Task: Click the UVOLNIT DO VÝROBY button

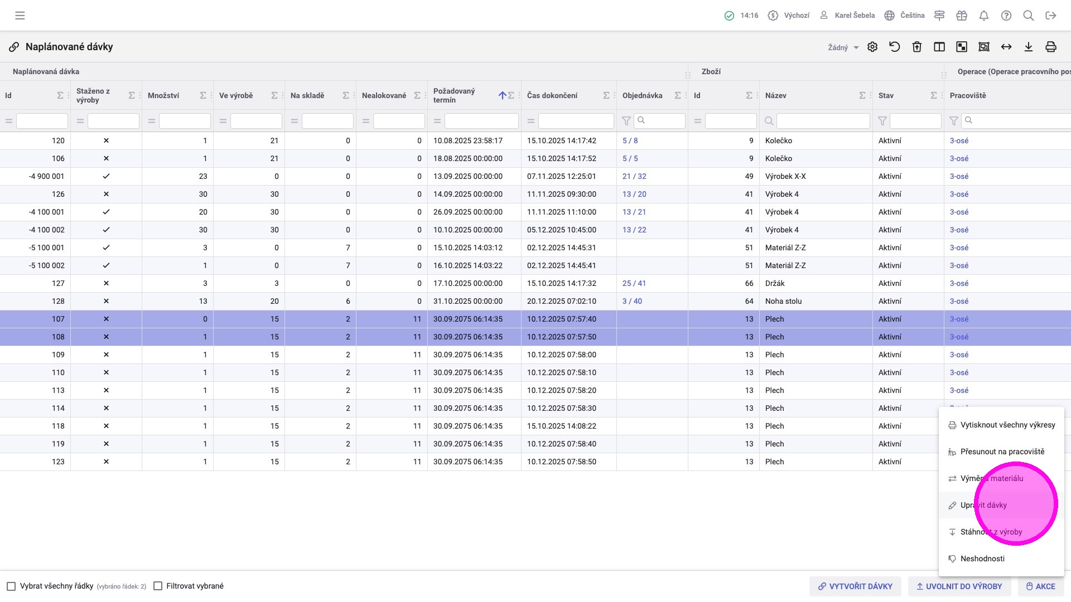Action: (x=959, y=586)
